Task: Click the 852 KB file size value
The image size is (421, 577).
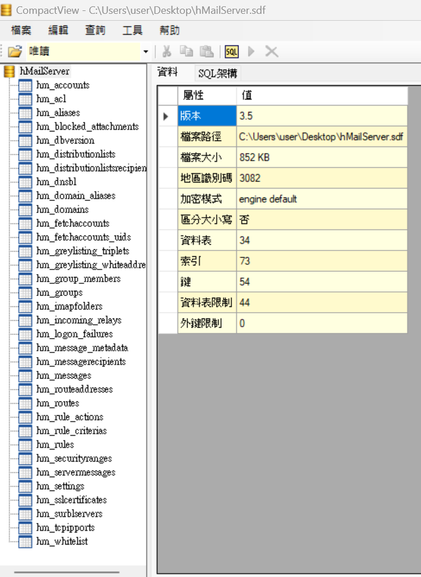Action: click(322, 157)
